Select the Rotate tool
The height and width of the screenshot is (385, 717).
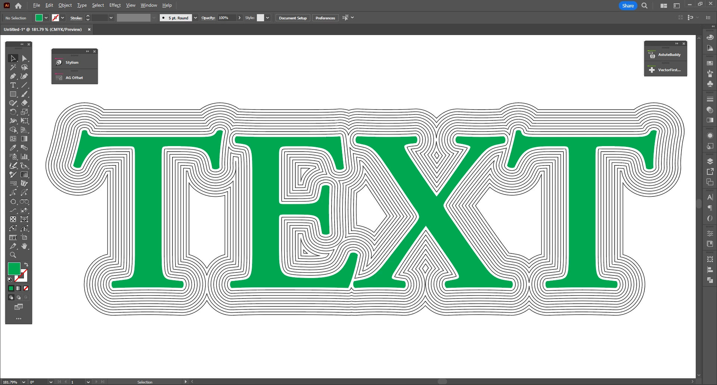[x=13, y=112]
